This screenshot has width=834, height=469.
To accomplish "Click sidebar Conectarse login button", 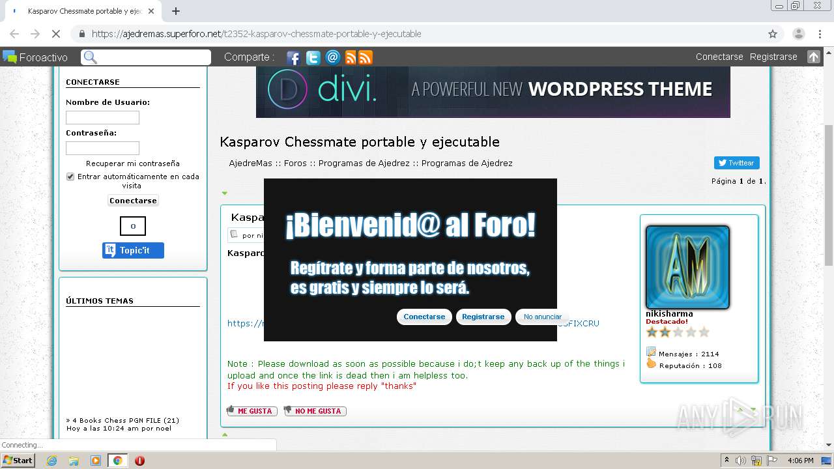I will tap(133, 201).
